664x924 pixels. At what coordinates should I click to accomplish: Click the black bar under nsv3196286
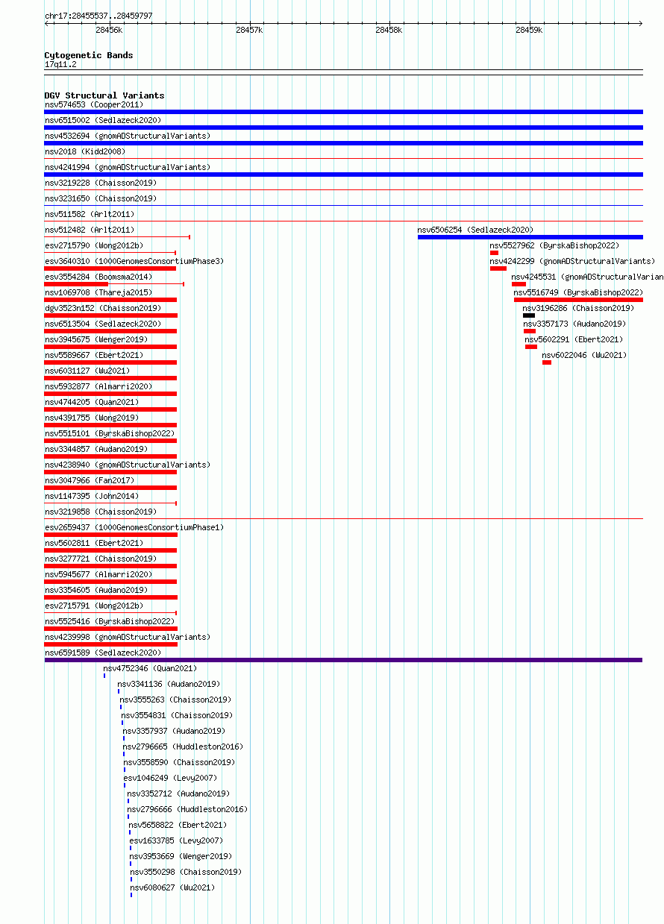click(x=529, y=315)
